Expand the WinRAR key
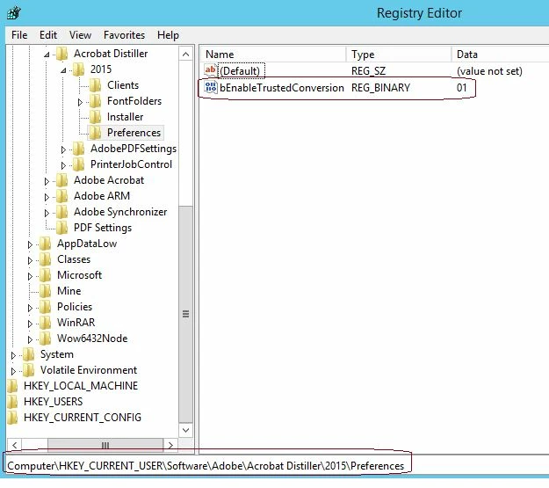This screenshot has width=549, height=488. click(x=30, y=324)
